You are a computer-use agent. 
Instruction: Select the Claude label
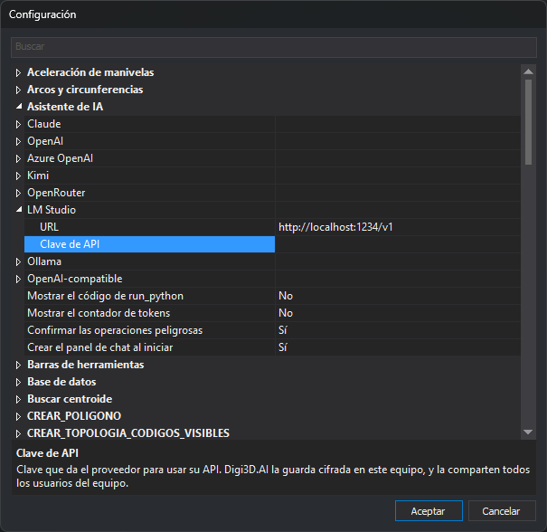pyautogui.click(x=44, y=124)
